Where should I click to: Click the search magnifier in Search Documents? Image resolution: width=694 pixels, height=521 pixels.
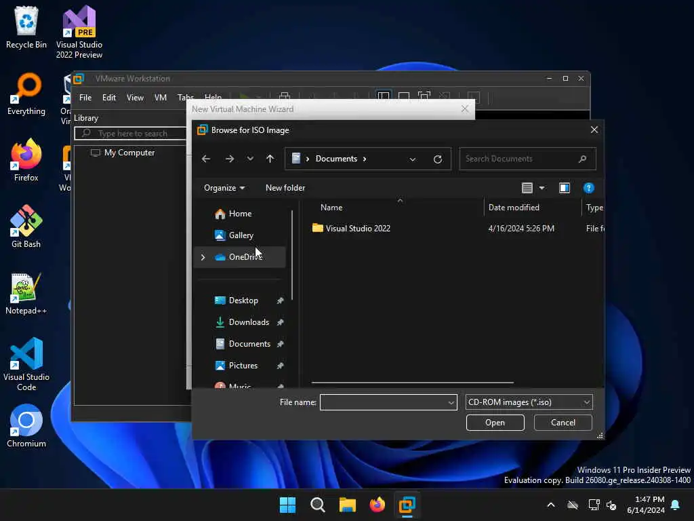(582, 159)
